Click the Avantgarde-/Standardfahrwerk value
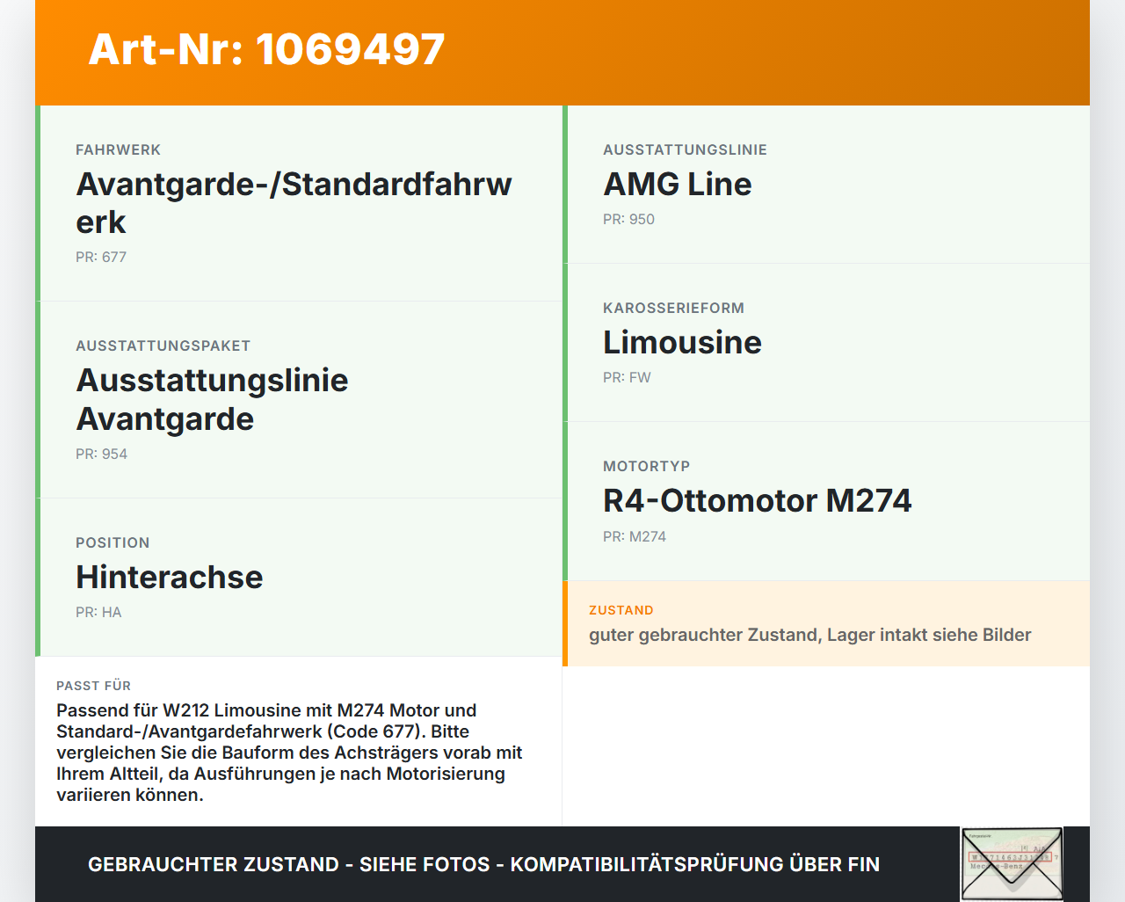 coord(294,203)
